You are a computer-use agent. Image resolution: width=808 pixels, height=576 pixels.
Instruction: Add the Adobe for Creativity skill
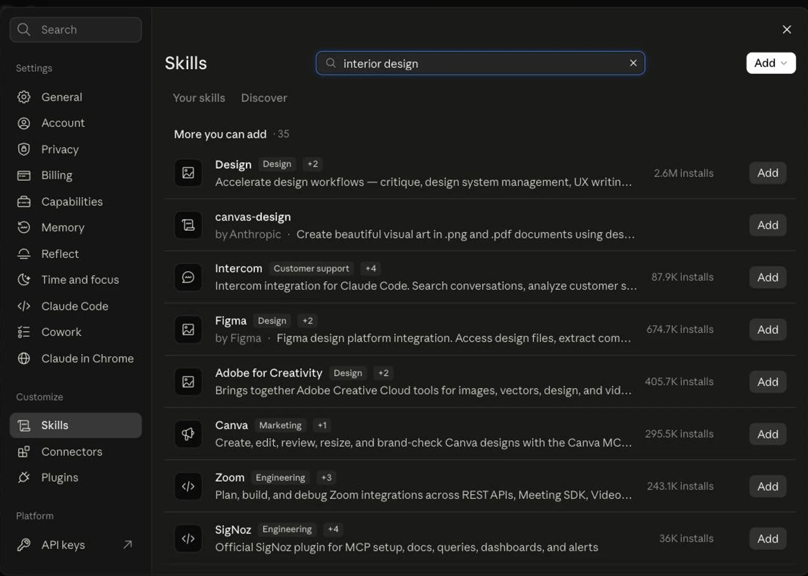tap(768, 382)
